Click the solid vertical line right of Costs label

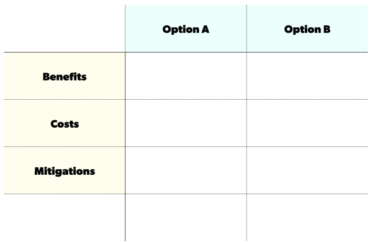(x=125, y=123)
